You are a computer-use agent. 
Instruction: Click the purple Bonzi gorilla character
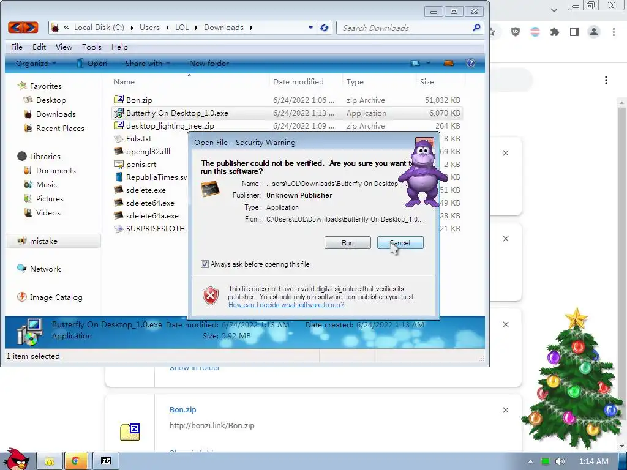tap(423, 174)
